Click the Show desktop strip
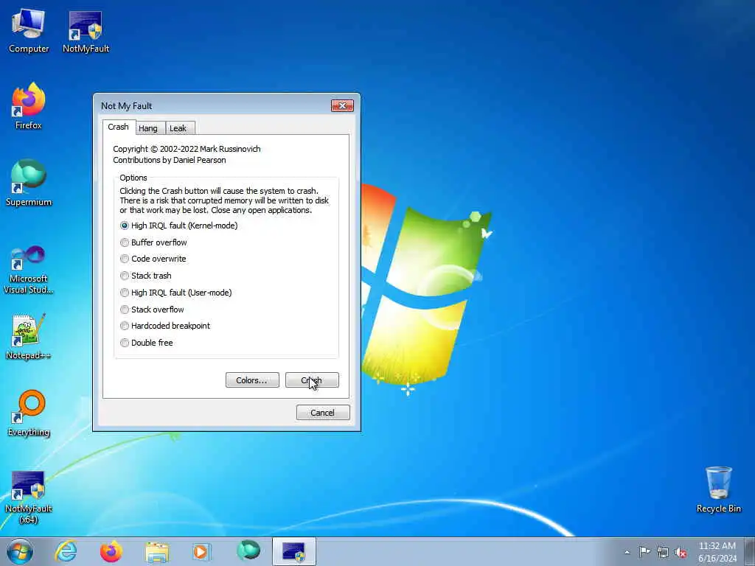 (750, 551)
